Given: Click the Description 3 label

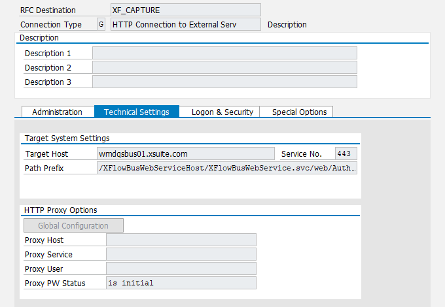Looking at the screenshot, I should tap(48, 82).
